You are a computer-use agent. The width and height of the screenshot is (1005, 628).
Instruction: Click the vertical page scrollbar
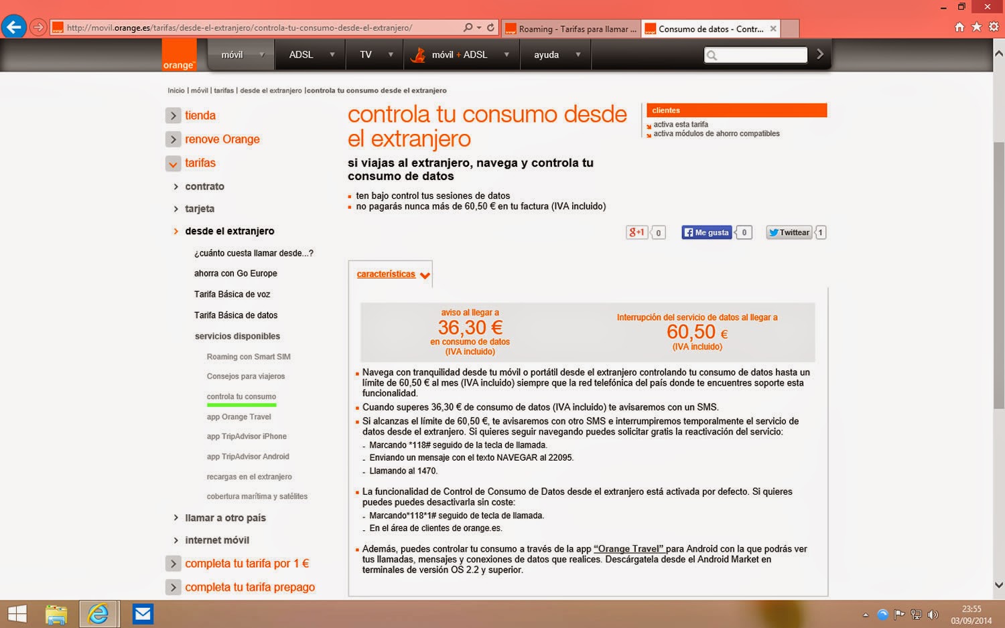[1000, 268]
